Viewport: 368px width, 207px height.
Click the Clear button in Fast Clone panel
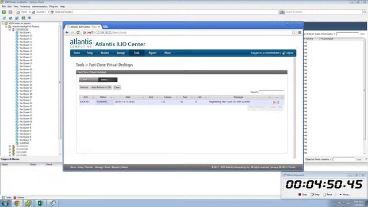117,87
